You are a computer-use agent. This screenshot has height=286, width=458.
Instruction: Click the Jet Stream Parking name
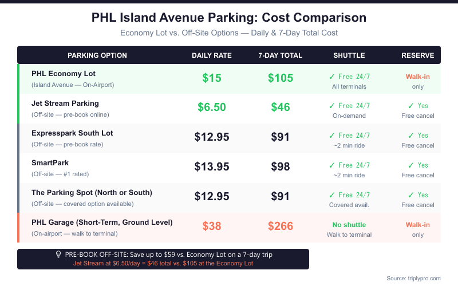tap(65, 104)
